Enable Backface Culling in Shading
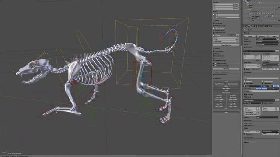 coord(214,56)
